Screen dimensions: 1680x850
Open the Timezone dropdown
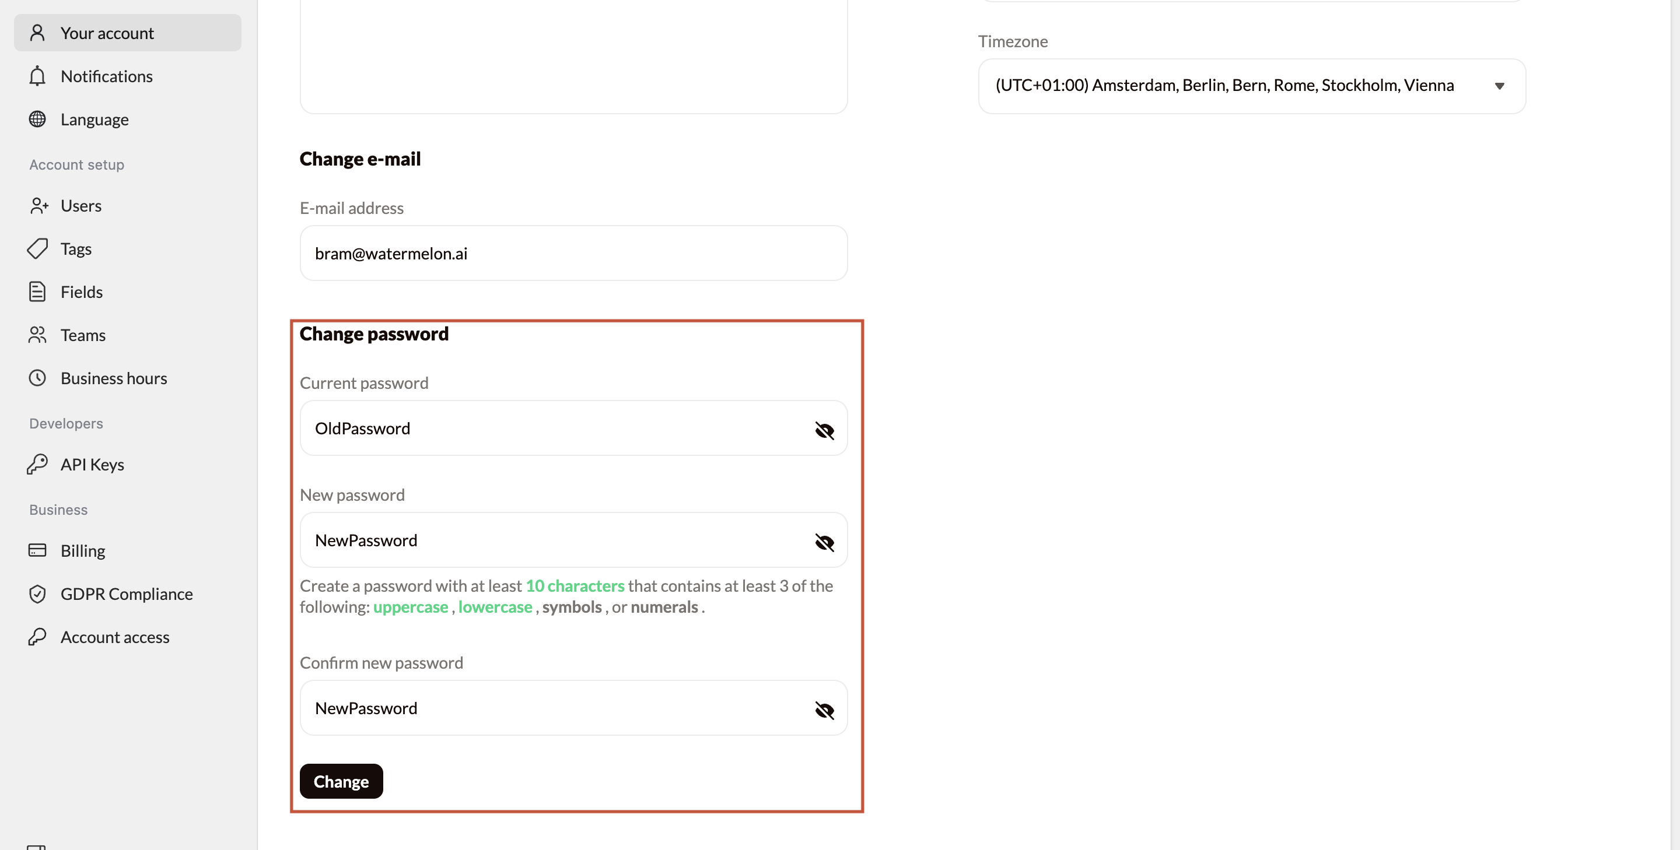coord(1251,85)
